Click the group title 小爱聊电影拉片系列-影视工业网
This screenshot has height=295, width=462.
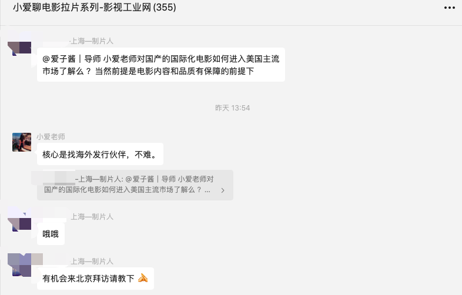point(81,8)
